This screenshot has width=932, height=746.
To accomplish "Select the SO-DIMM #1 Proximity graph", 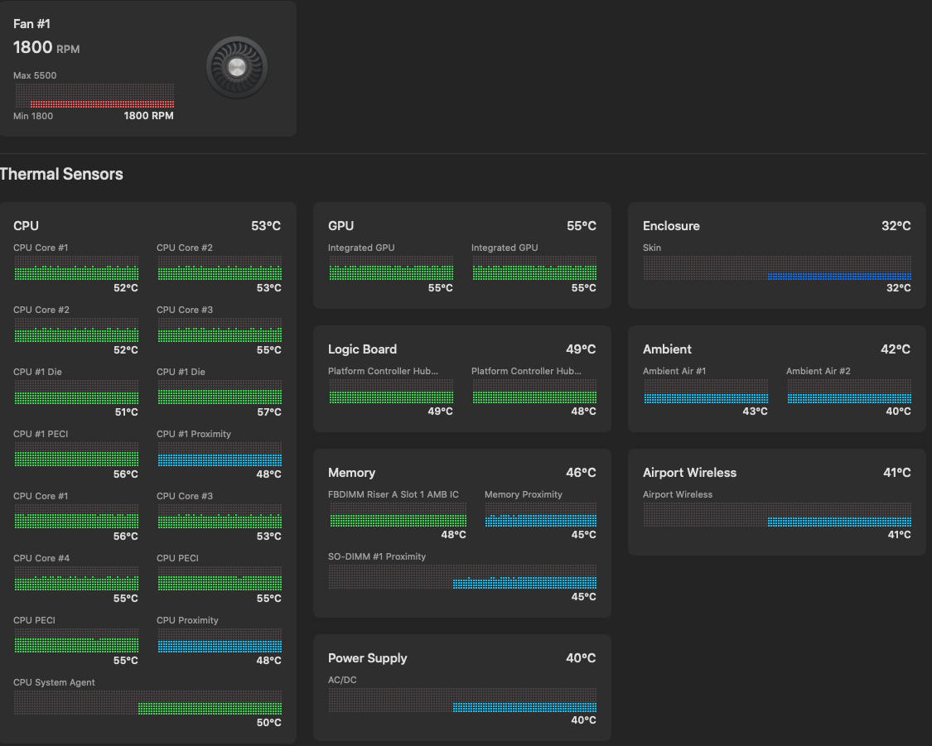I will click(x=462, y=577).
